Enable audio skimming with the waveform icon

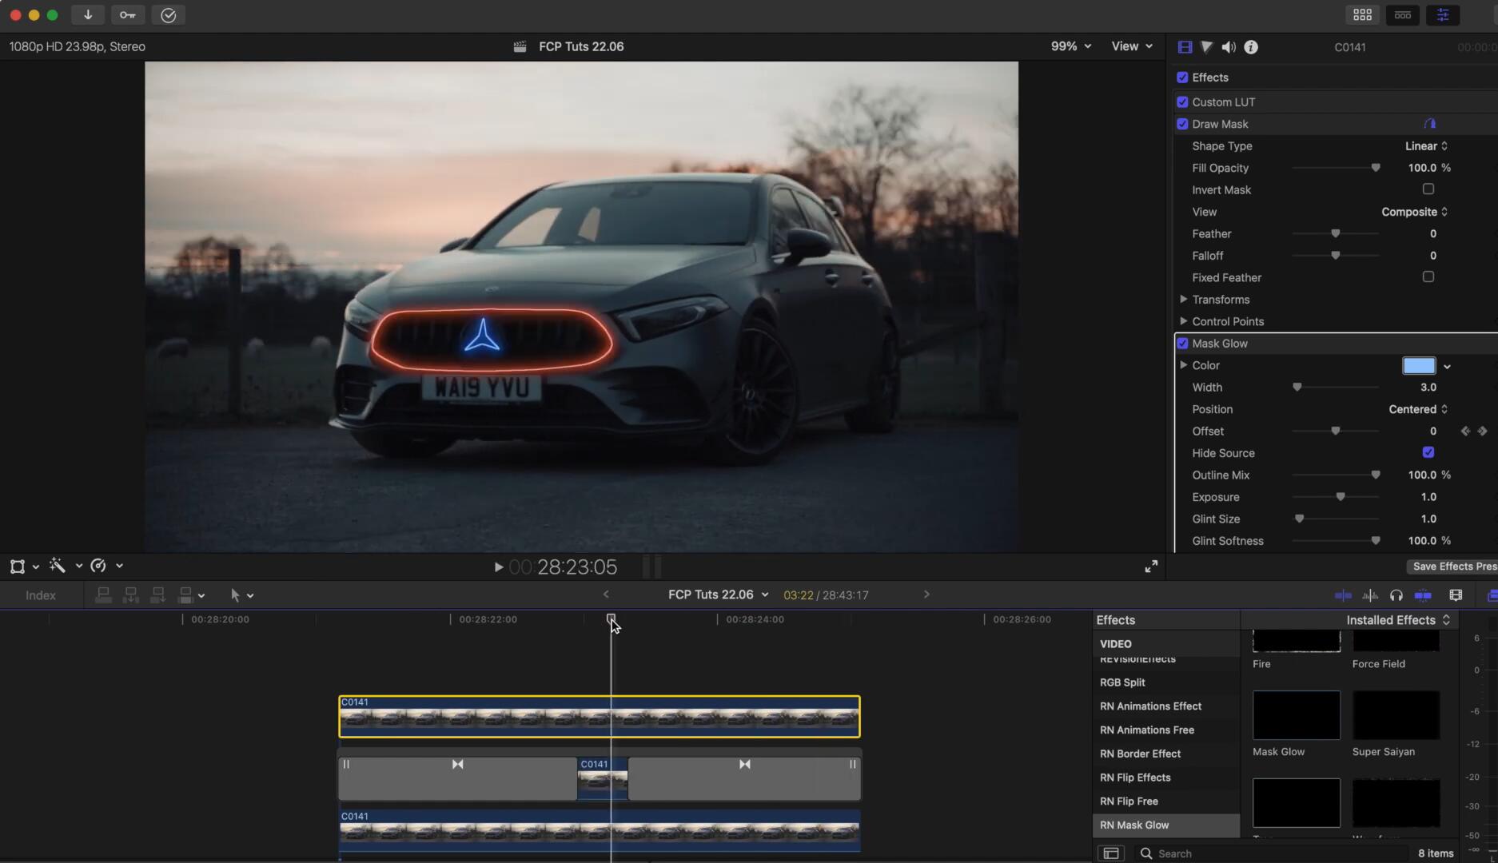point(1370,595)
